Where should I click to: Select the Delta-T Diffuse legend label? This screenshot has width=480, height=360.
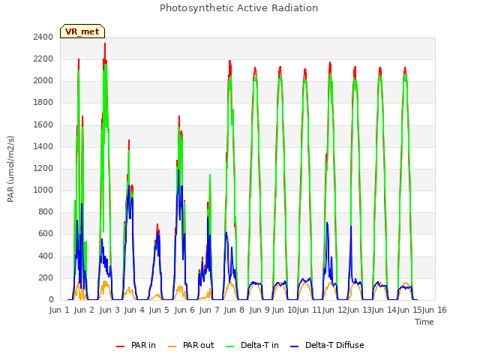tap(334, 345)
